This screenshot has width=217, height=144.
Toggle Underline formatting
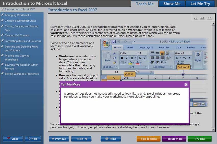pyautogui.click(x=132, y=58)
